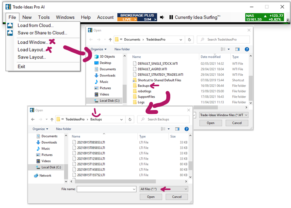Open the Tools menu
The image size is (291, 208).
pyautogui.click(x=44, y=17)
